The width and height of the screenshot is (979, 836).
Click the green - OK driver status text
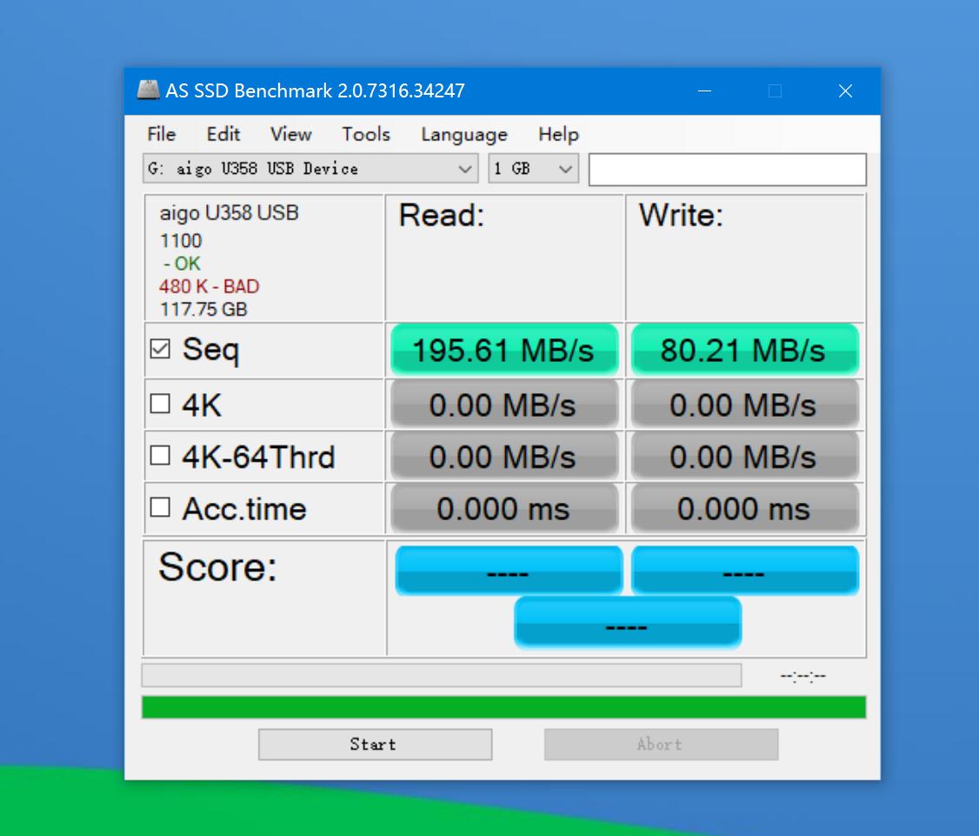(182, 264)
